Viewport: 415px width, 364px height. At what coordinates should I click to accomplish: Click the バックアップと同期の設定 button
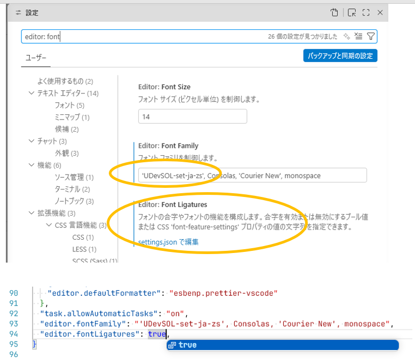(340, 56)
